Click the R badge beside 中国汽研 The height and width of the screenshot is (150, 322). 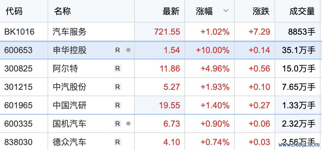tap(118, 105)
